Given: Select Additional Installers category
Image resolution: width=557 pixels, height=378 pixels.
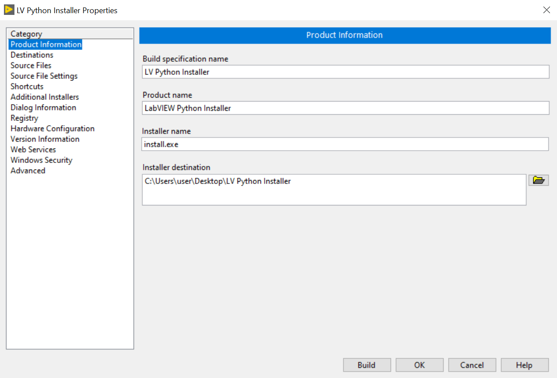Looking at the screenshot, I should click(x=45, y=97).
